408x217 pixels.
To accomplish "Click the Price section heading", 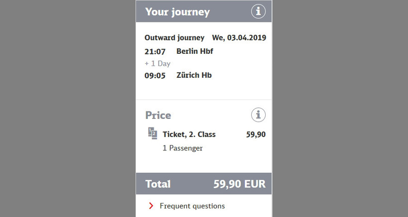I will (158, 115).
